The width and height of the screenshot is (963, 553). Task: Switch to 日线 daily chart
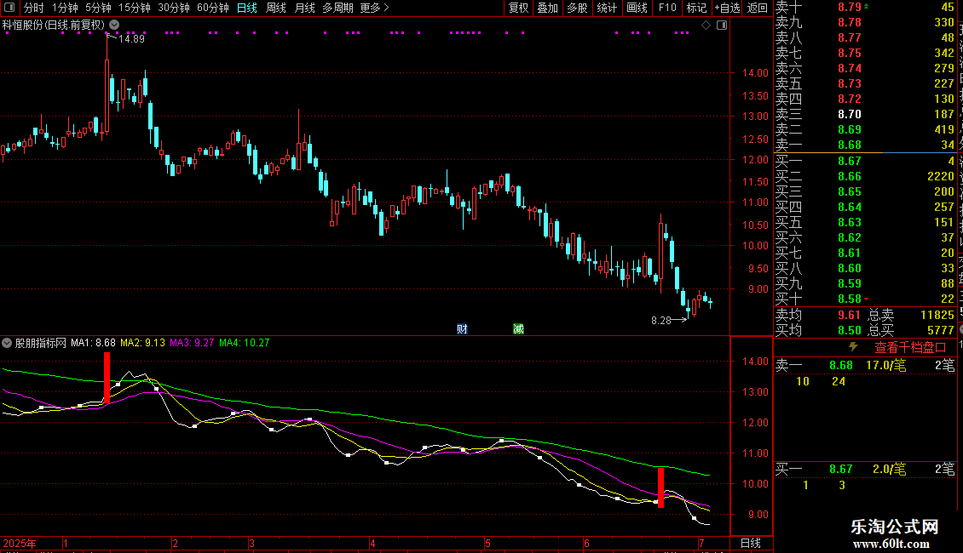pos(247,8)
